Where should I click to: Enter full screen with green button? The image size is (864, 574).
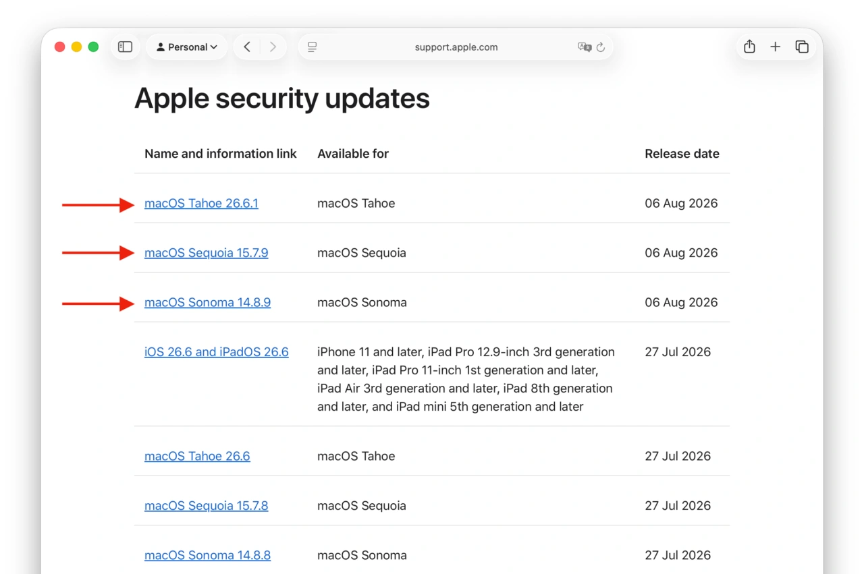click(x=93, y=47)
